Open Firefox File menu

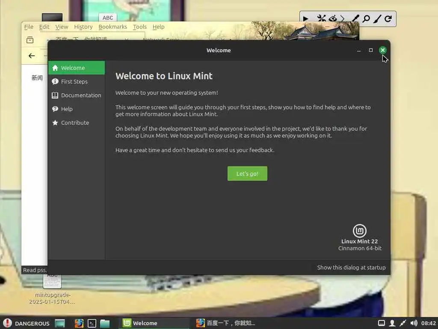pyautogui.click(x=29, y=27)
